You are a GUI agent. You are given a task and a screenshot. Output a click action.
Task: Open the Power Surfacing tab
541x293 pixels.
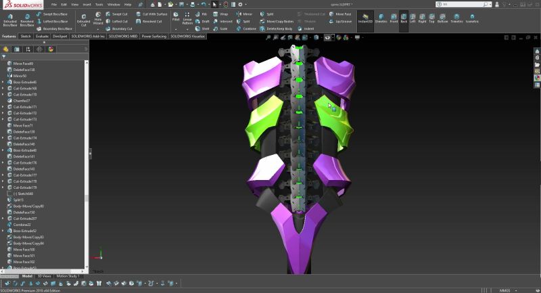pyautogui.click(x=154, y=37)
